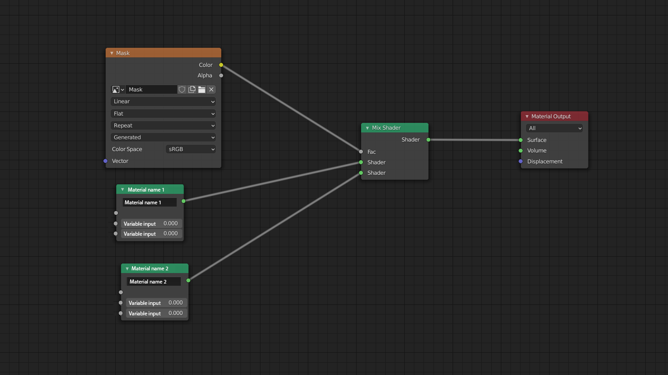Click the Displacement input socket on Material Output
This screenshot has height=375, width=668.
point(521,162)
